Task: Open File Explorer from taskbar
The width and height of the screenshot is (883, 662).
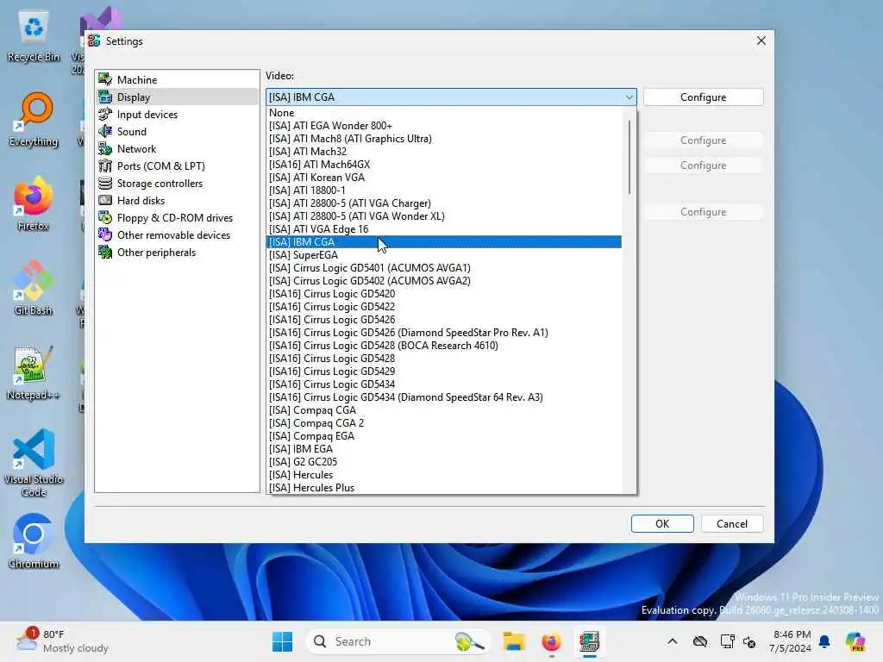Action: pyautogui.click(x=514, y=641)
